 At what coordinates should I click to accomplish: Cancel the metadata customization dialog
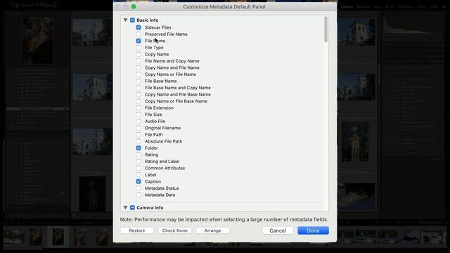coord(278,231)
